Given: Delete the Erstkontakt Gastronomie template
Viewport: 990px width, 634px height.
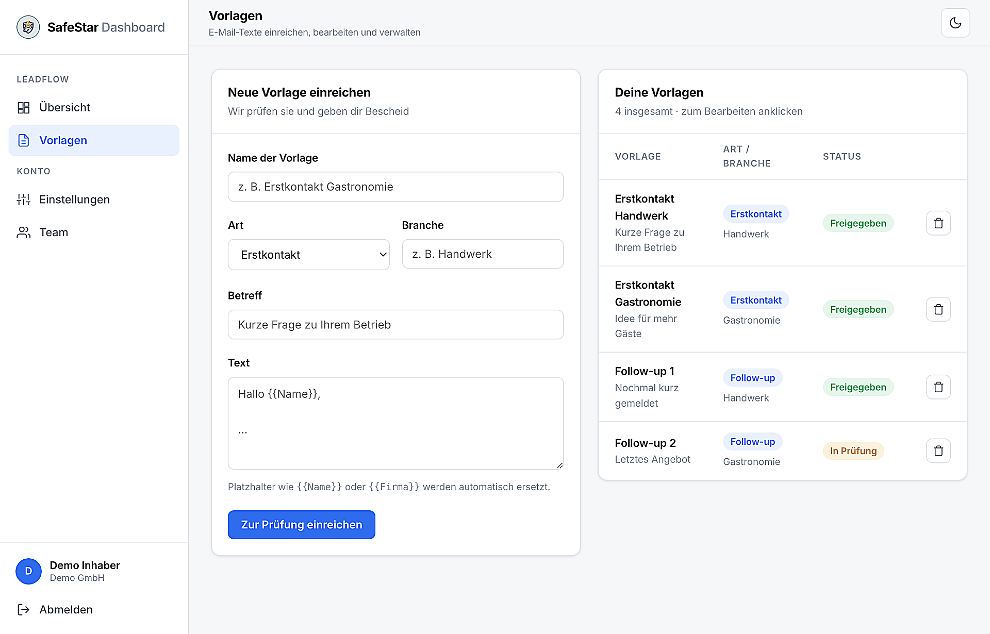Looking at the screenshot, I should pyautogui.click(x=938, y=309).
